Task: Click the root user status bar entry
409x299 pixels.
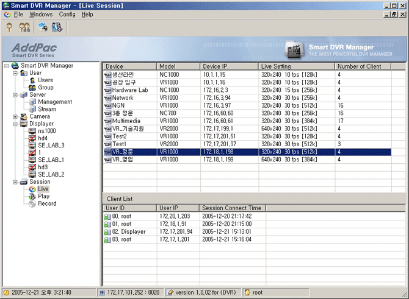Action: click(x=257, y=293)
